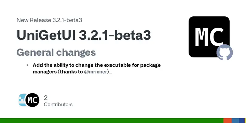
Task: Click the large MC avatar logo
Action: [x=209, y=37]
